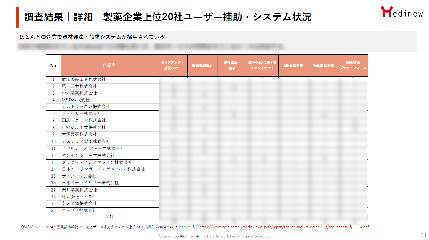429x240 pixels.
Task: Select the ファイザー株式会社 entry
Action: [x=82, y=113]
